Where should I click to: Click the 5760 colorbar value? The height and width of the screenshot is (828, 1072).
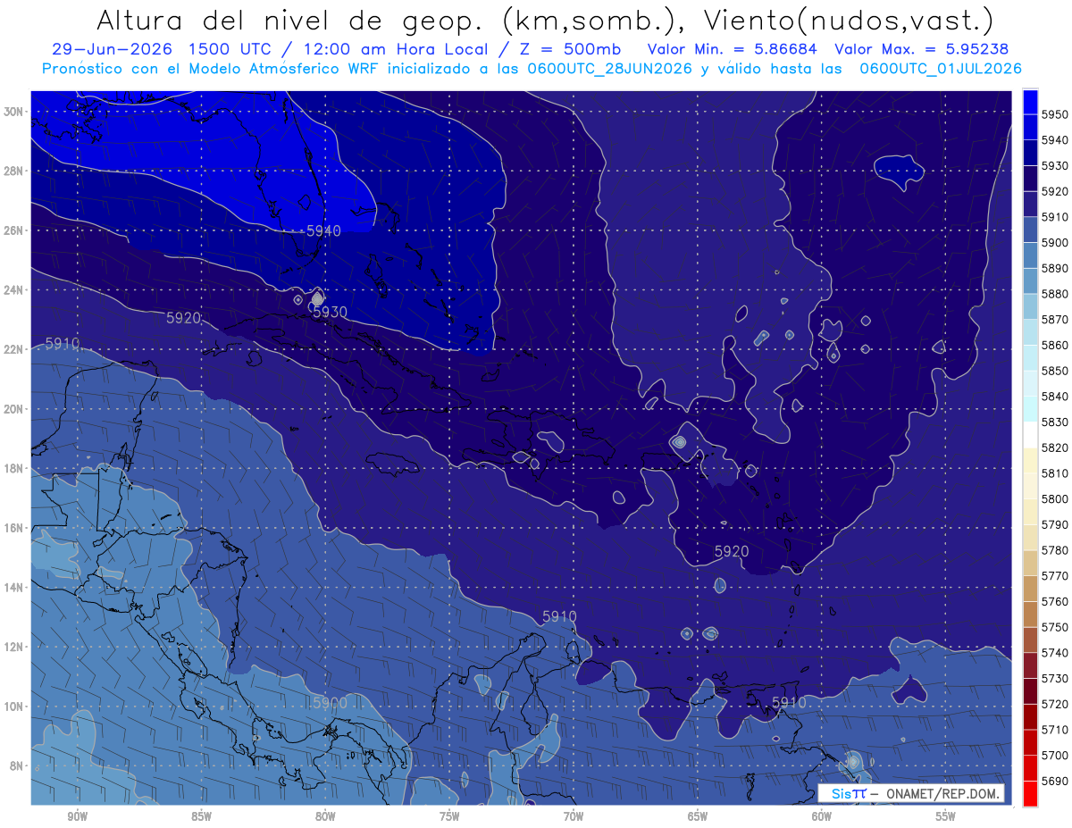coord(1055,601)
